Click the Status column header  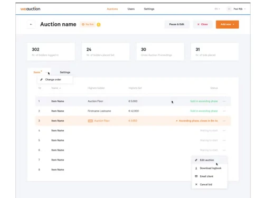pos(214,88)
